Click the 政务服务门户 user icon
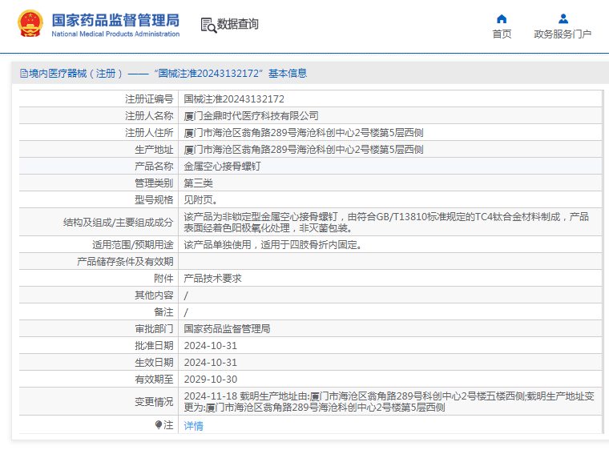This screenshot has width=609, height=450. 563,18
